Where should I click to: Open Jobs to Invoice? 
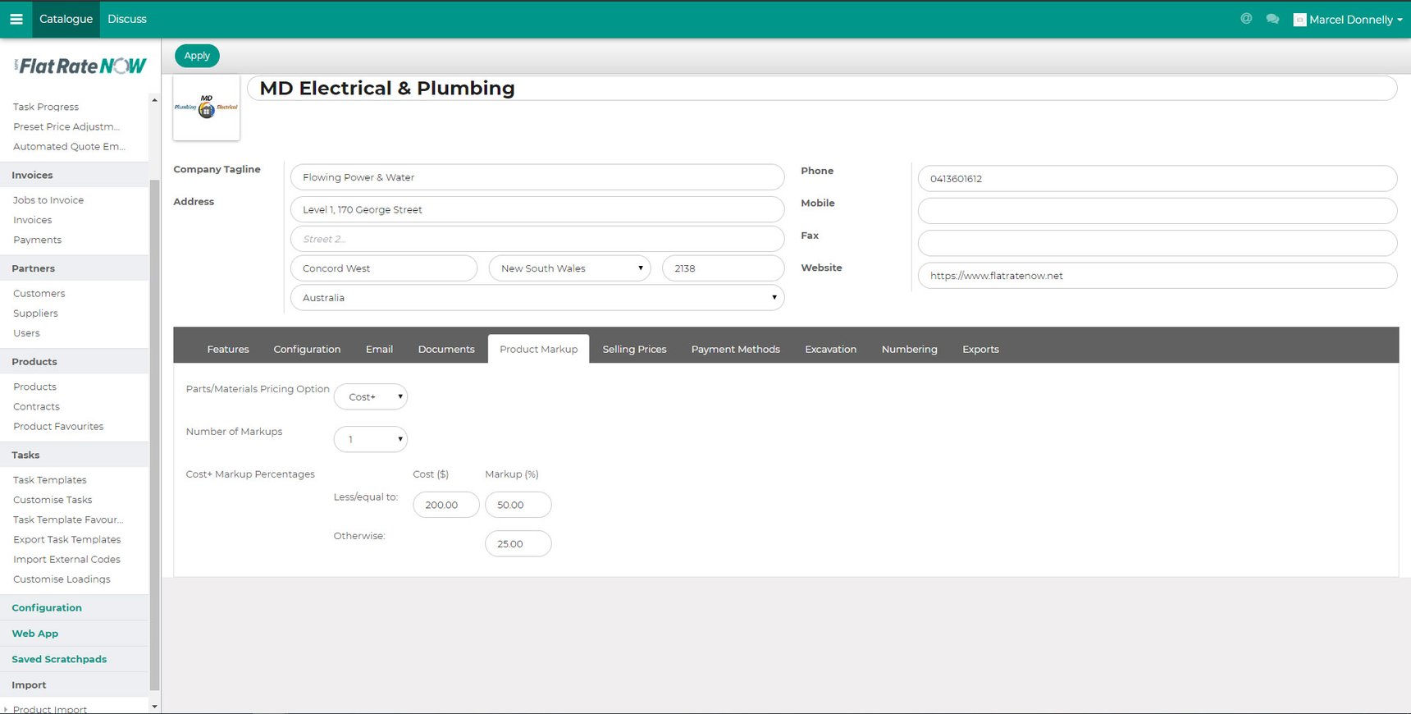point(48,200)
